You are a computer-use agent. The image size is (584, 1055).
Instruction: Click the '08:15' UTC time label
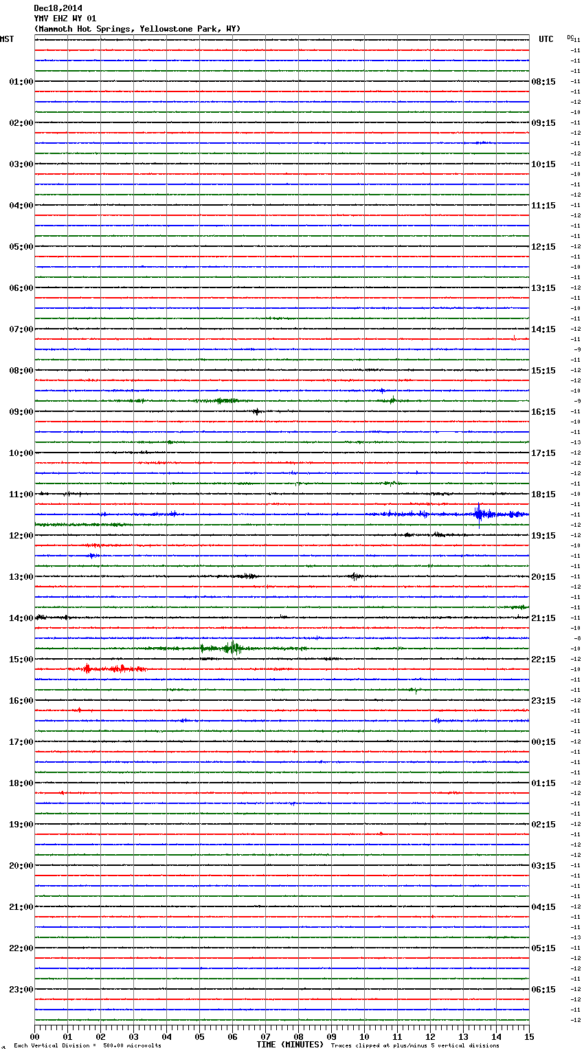[543, 82]
